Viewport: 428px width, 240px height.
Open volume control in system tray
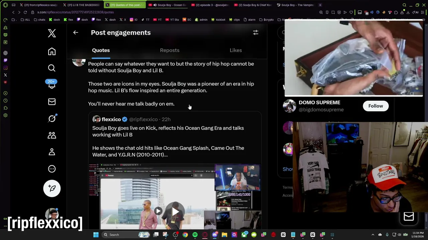tap(399, 235)
